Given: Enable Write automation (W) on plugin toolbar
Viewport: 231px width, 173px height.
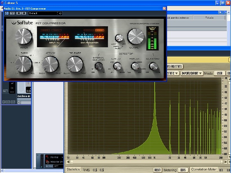Looking at the screenshot, I should coord(24,13).
